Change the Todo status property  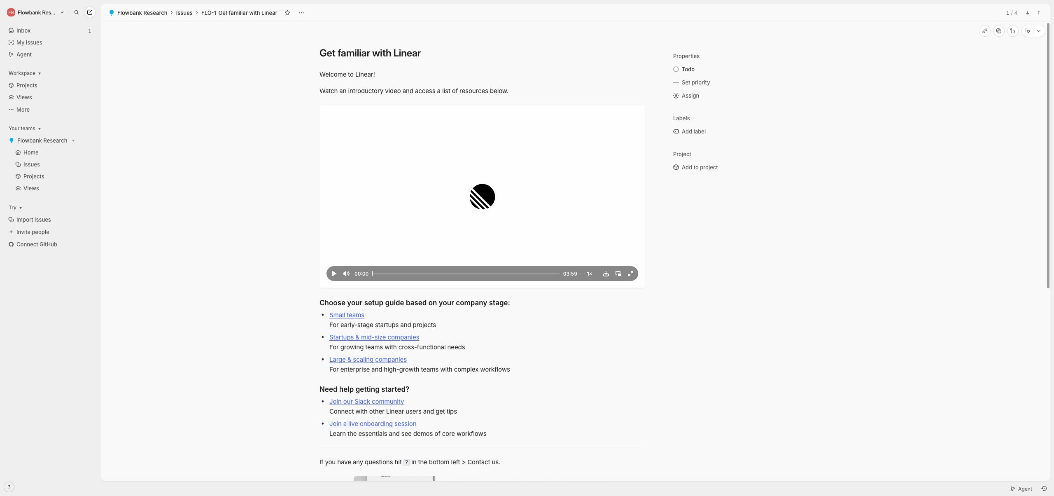tap(684, 69)
